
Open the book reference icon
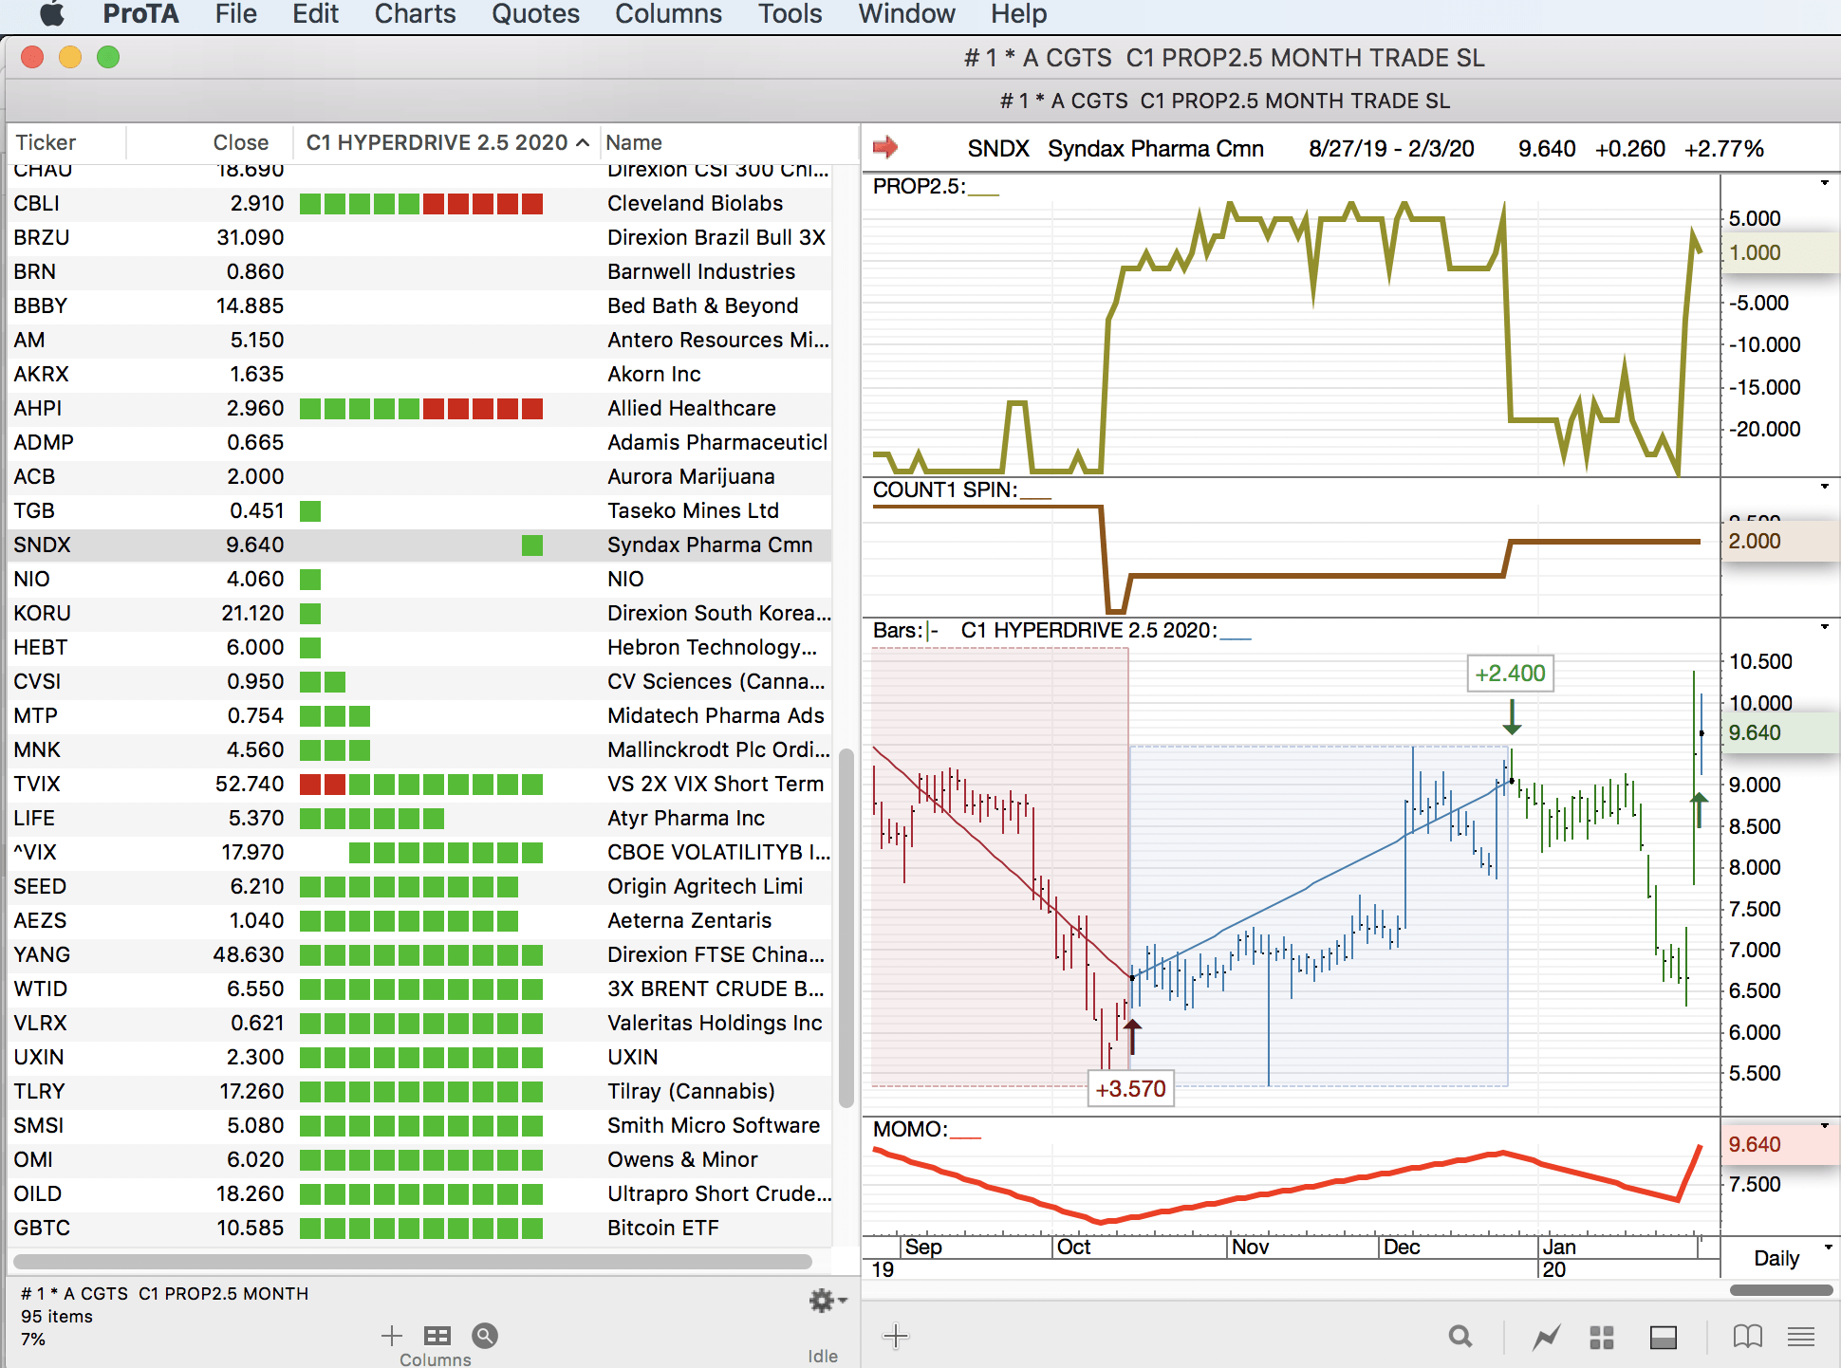coord(1747,1337)
